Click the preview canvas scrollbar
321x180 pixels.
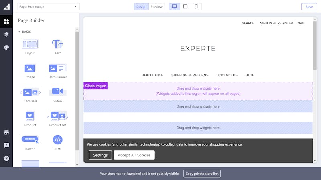[315, 45]
